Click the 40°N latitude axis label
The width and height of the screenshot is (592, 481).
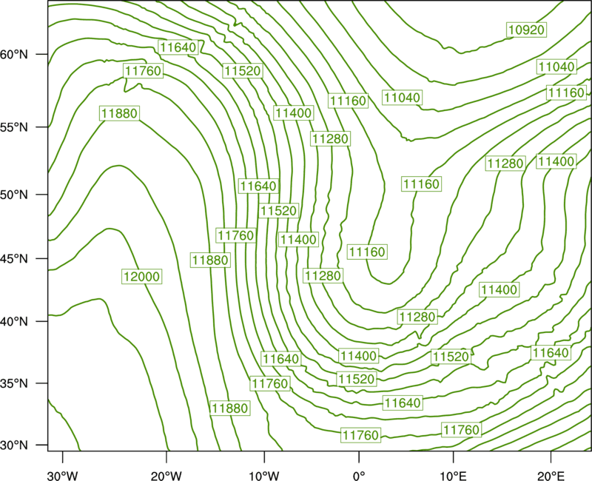point(14,321)
